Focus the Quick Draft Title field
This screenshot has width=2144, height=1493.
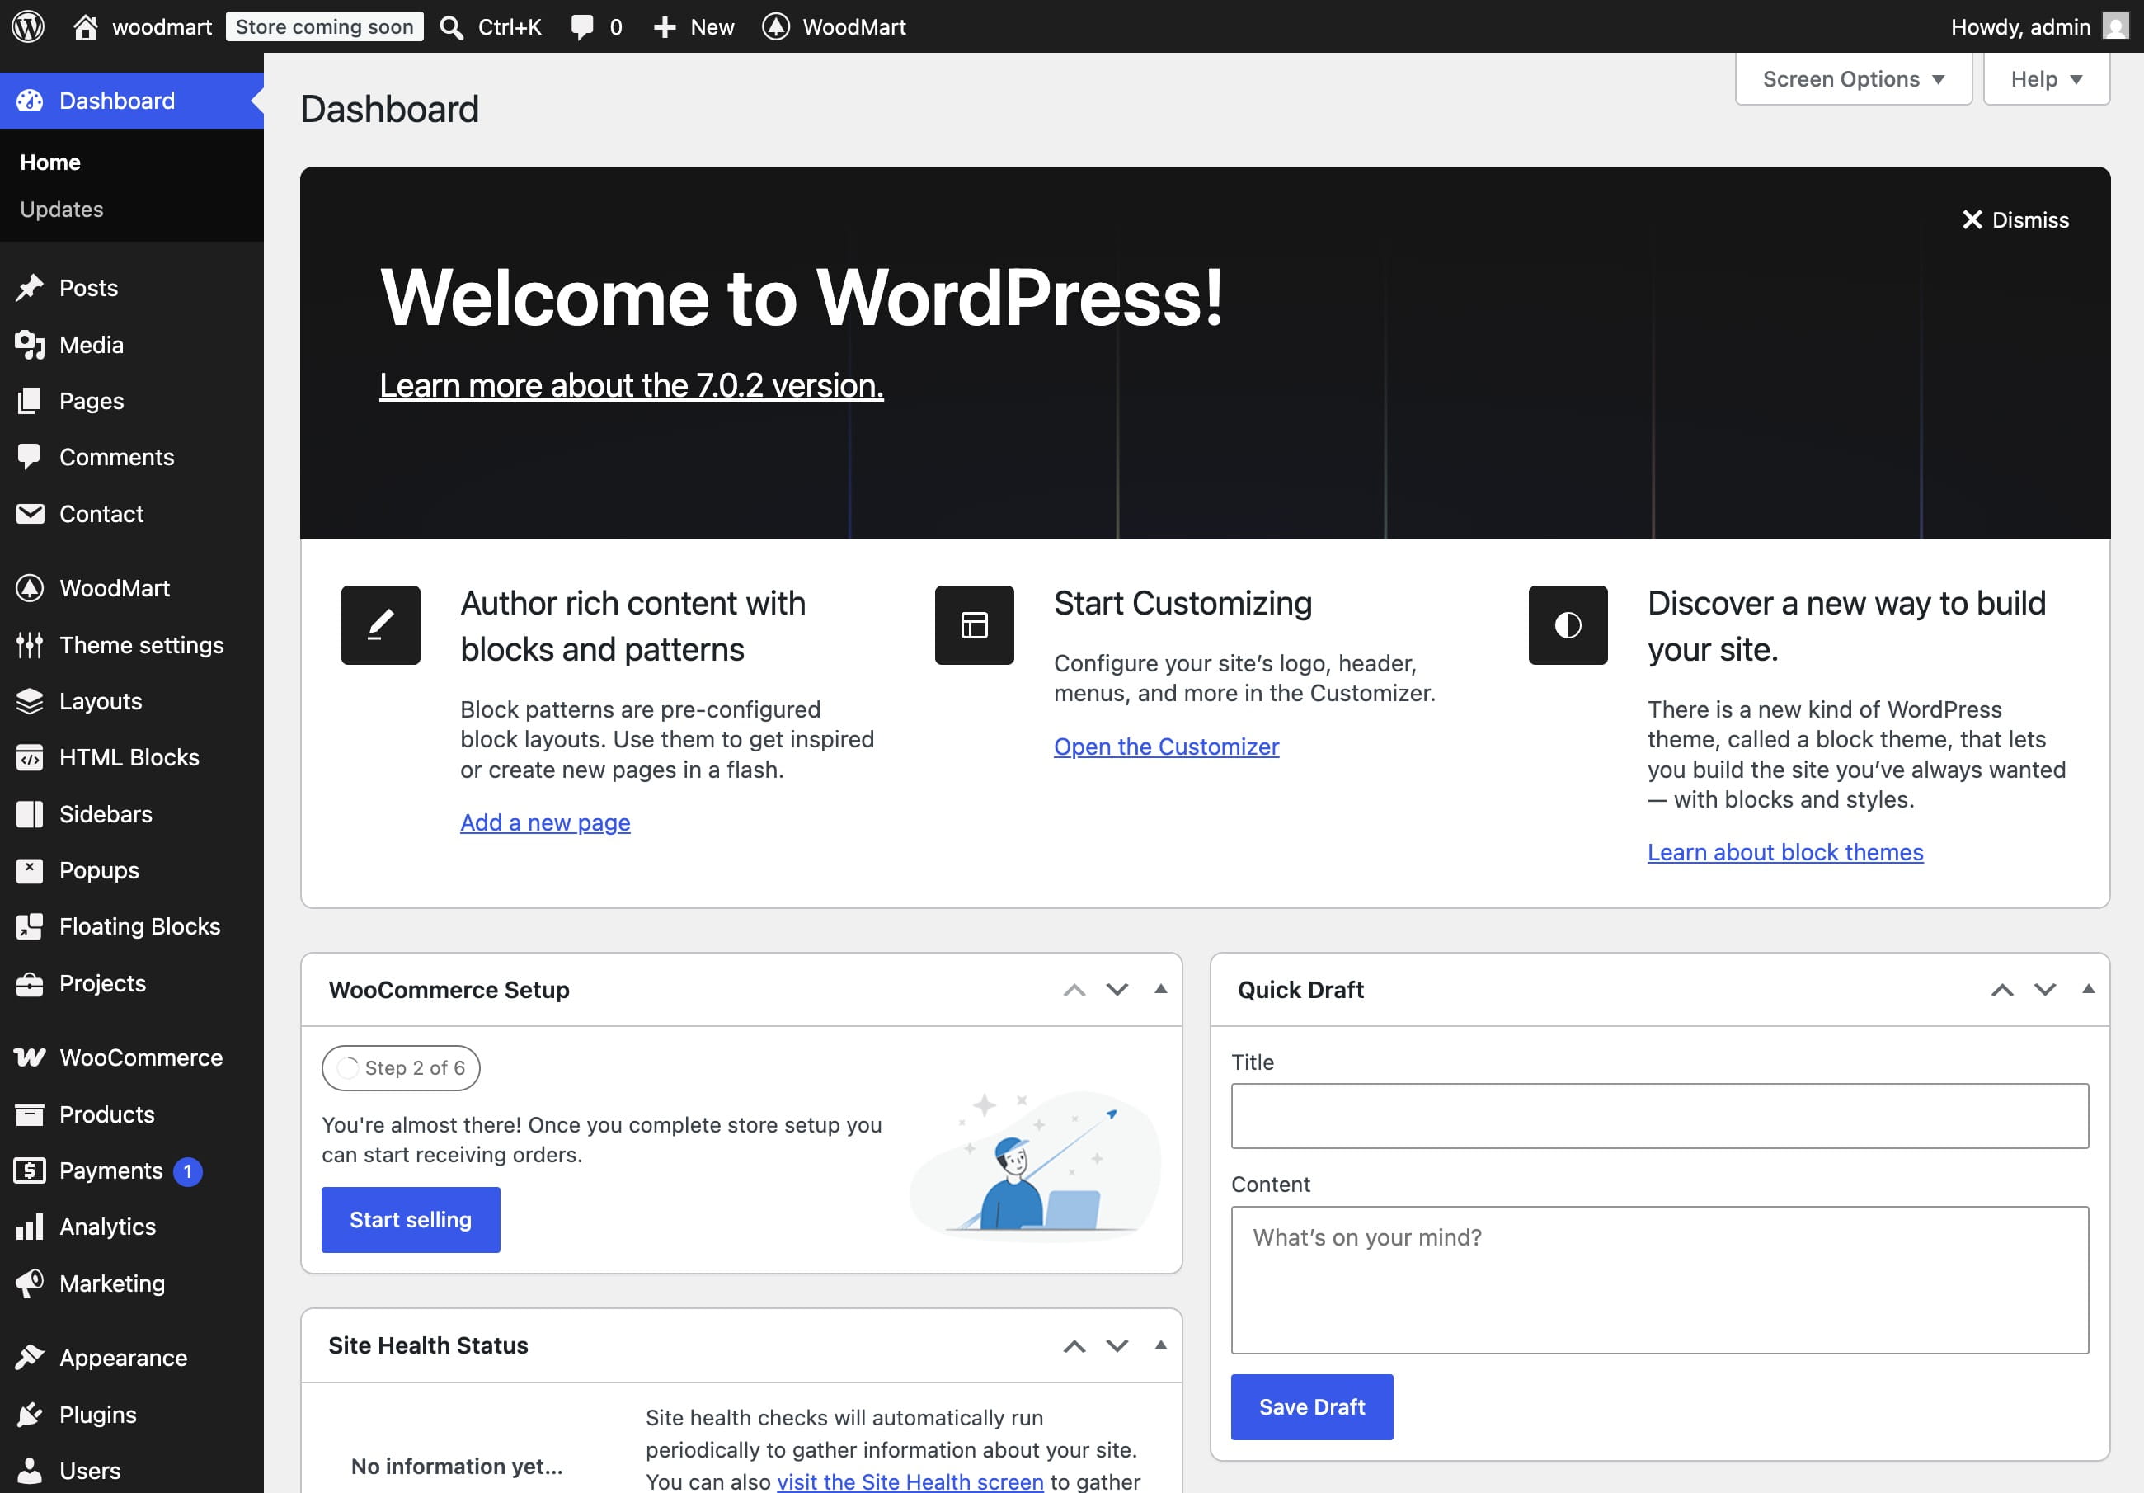click(x=1659, y=1115)
